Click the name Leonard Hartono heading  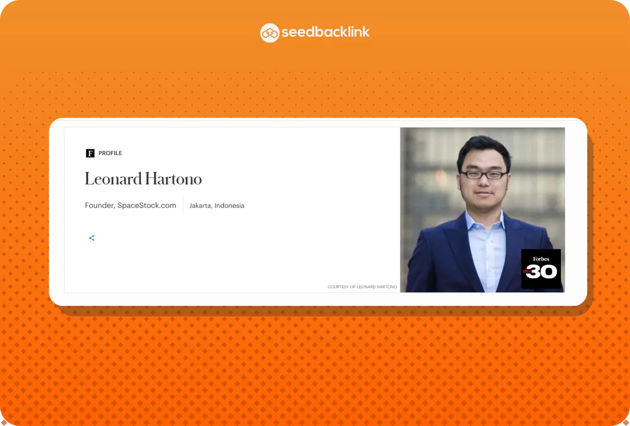(143, 179)
